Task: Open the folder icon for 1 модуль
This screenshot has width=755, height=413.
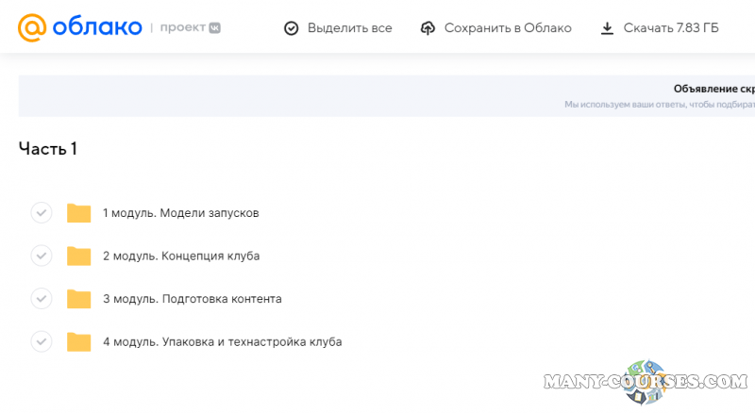Action: point(79,213)
